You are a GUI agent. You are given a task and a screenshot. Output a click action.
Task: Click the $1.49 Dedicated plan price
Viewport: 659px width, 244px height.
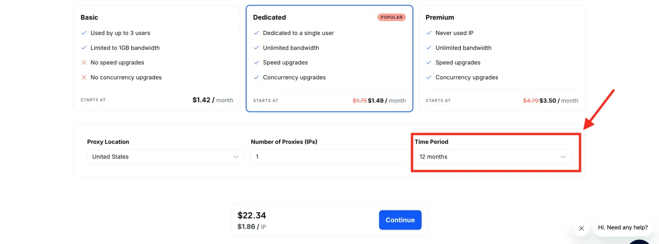pyautogui.click(x=377, y=100)
